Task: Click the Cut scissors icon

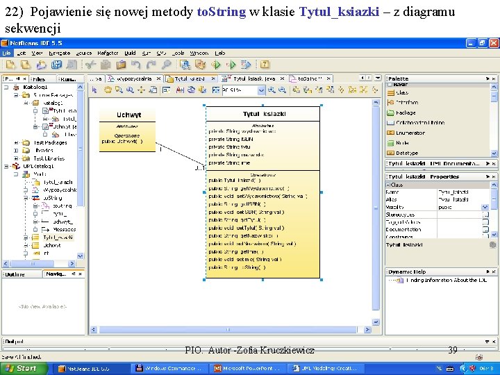Action: 91,65
